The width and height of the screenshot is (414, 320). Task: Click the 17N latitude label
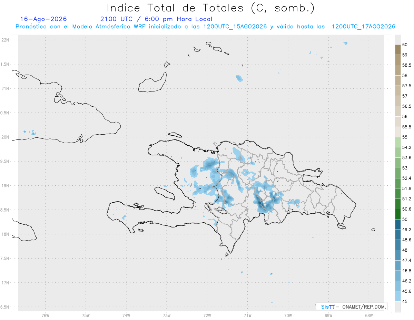click(6, 283)
